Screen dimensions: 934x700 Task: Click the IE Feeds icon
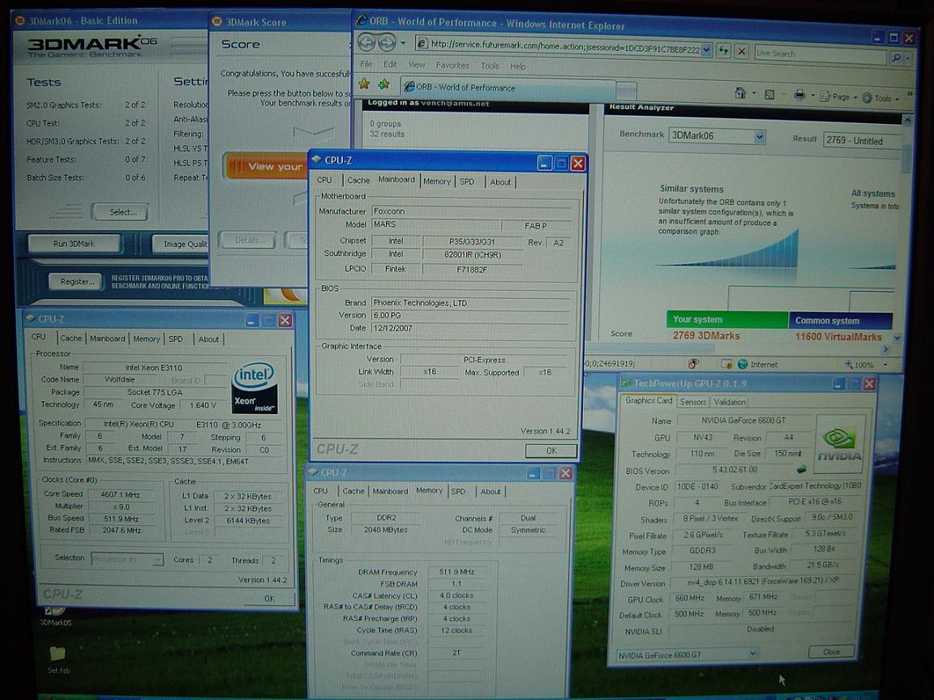[769, 95]
